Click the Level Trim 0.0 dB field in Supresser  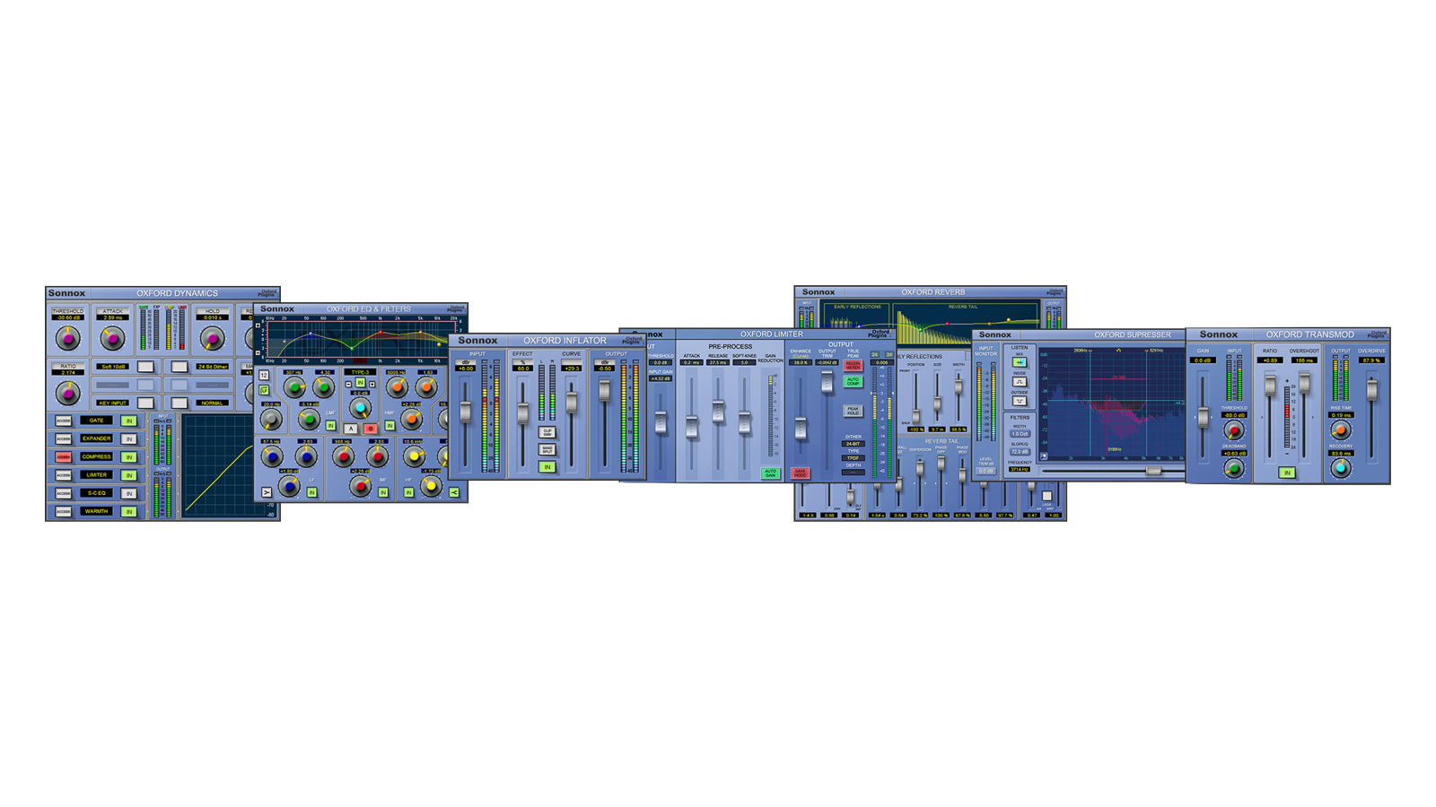pos(985,471)
